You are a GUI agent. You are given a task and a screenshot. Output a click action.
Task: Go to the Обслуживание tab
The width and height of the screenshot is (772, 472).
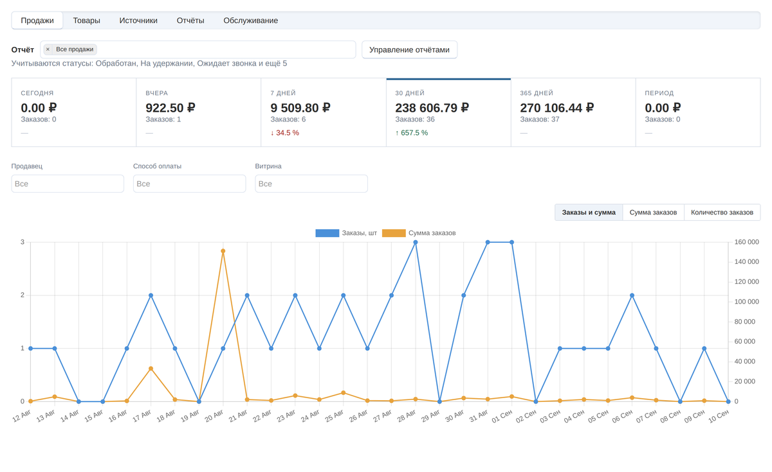pyautogui.click(x=251, y=21)
